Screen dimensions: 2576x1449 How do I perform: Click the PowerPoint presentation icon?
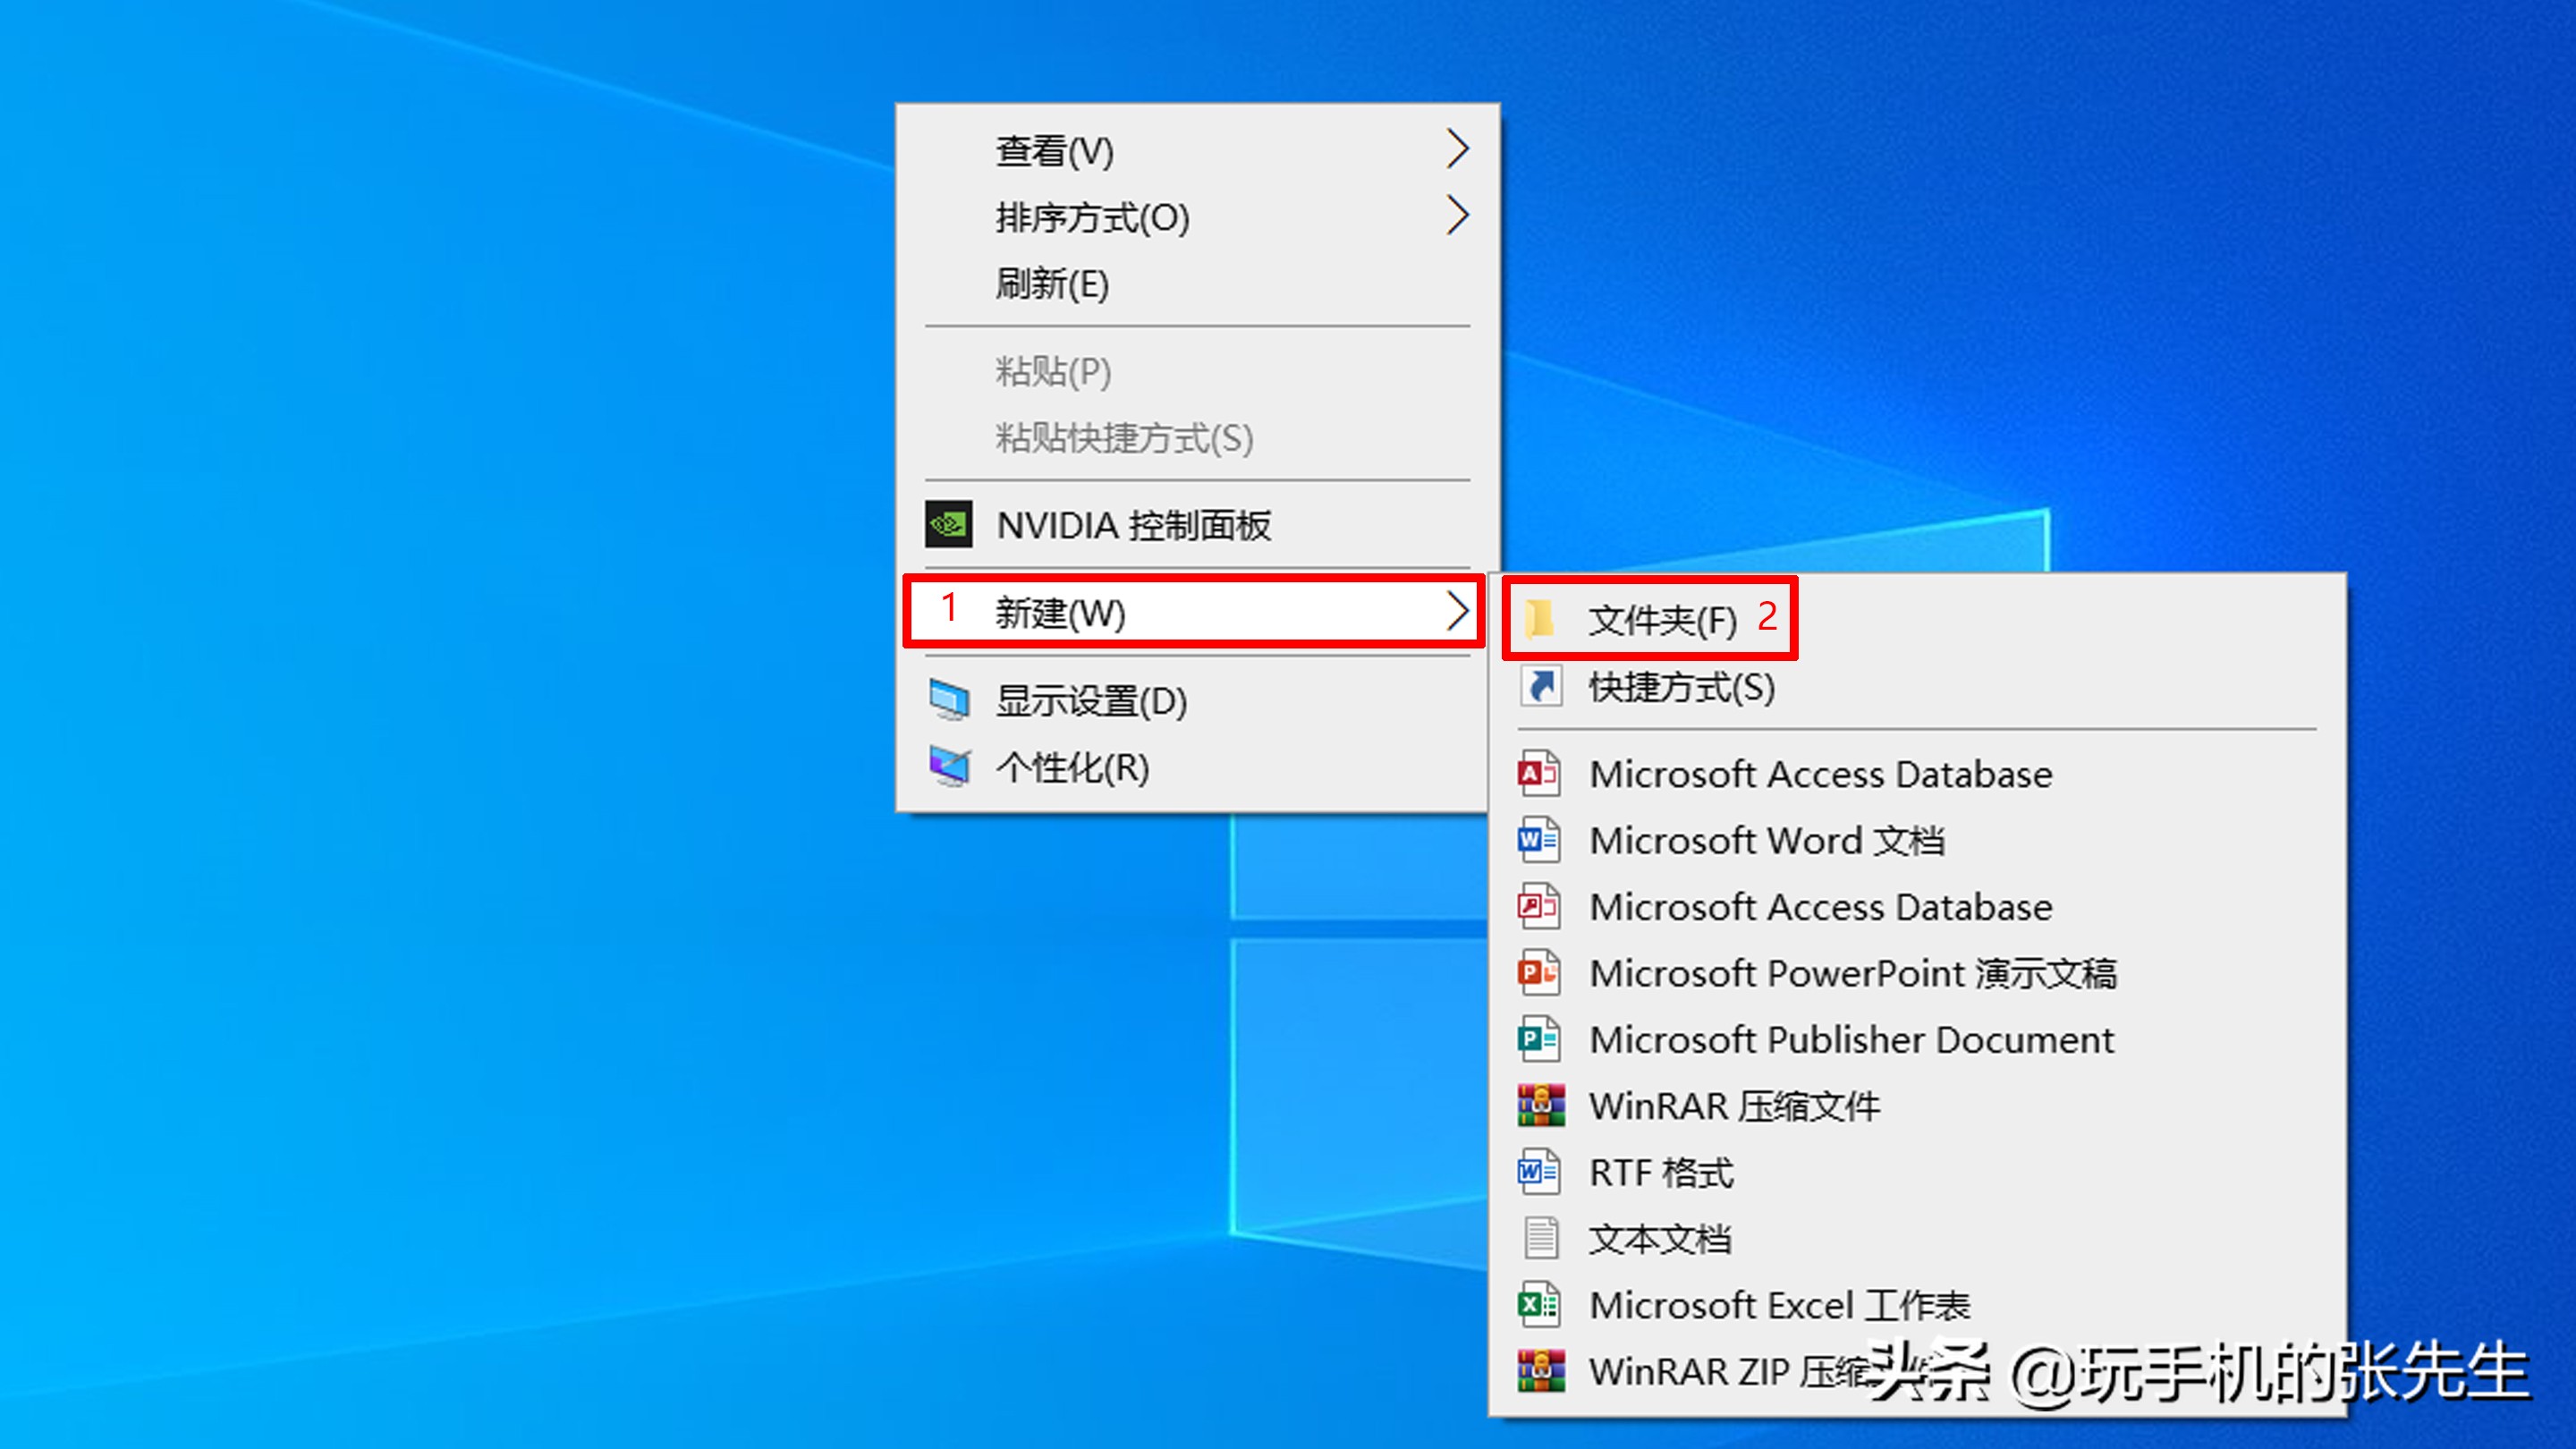[x=1539, y=973]
